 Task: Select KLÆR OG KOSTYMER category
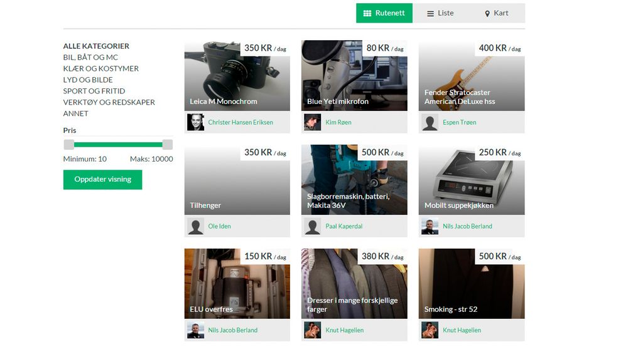coord(101,68)
